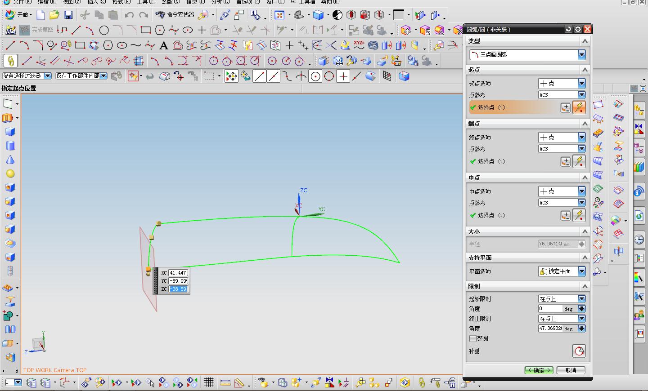Open the 没有选择过滤器 selection filter dropdown
The width and height of the screenshot is (648, 391).
27,76
